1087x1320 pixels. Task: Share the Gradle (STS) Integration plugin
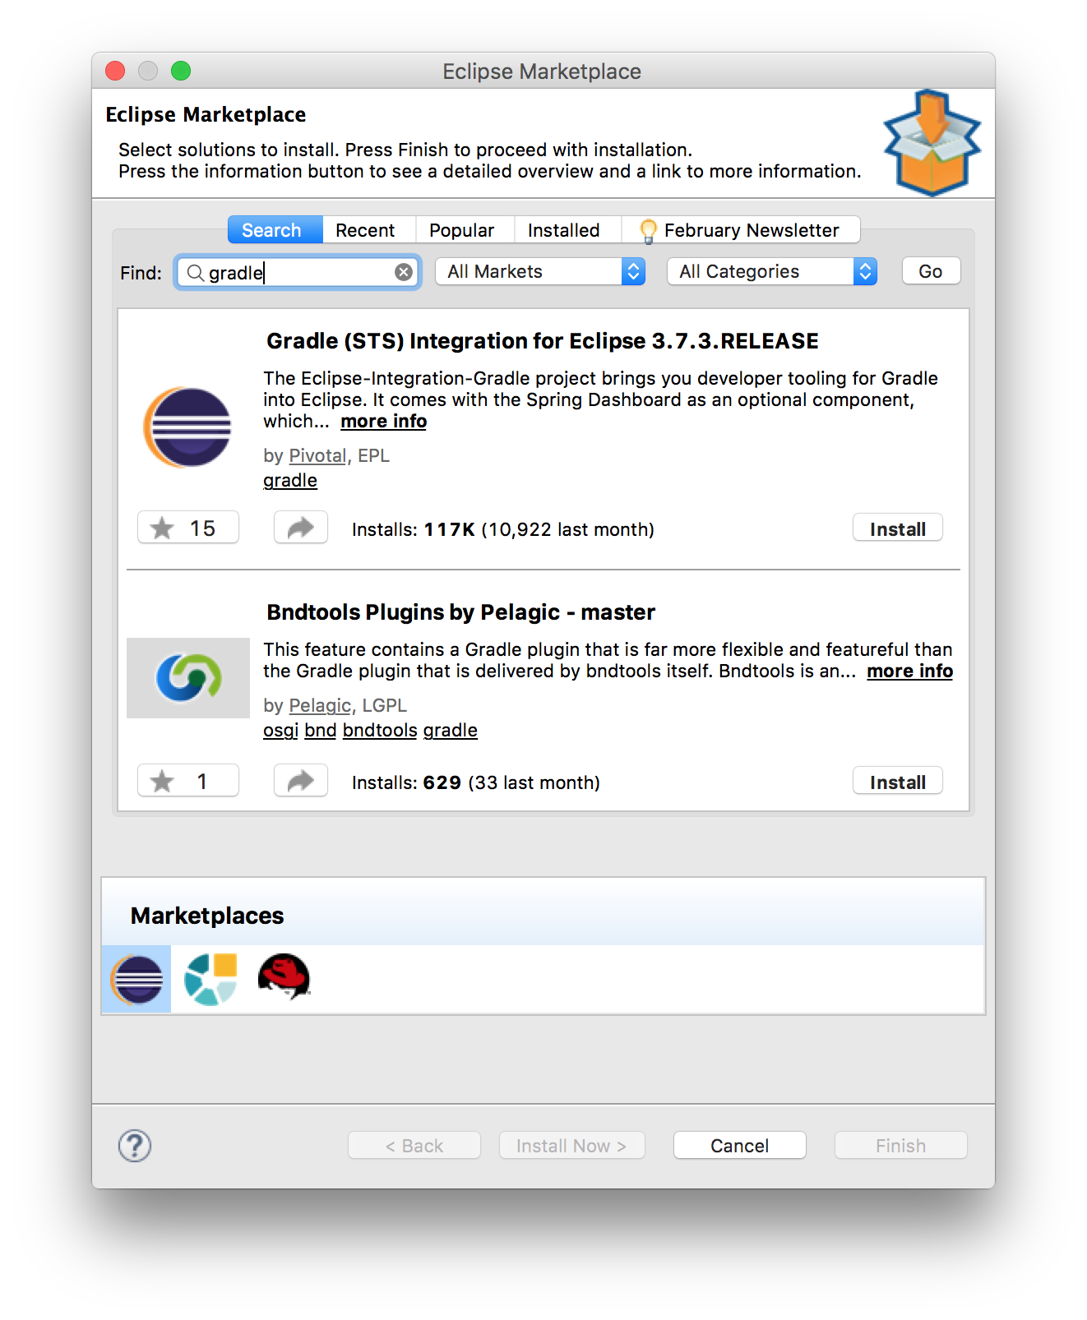pyautogui.click(x=301, y=528)
